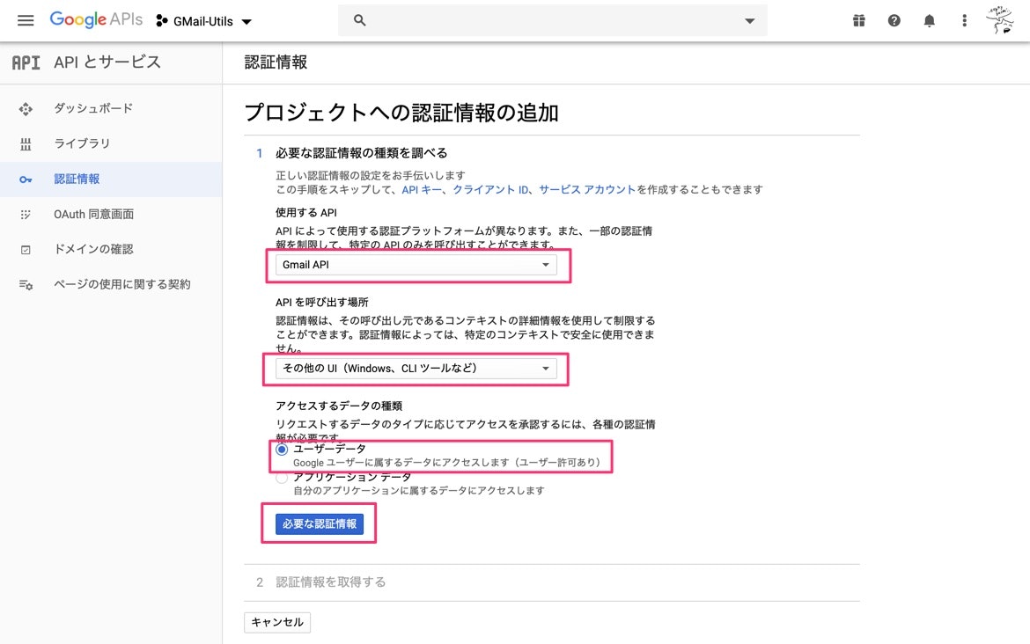Open the account avatar menu

(x=1000, y=20)
